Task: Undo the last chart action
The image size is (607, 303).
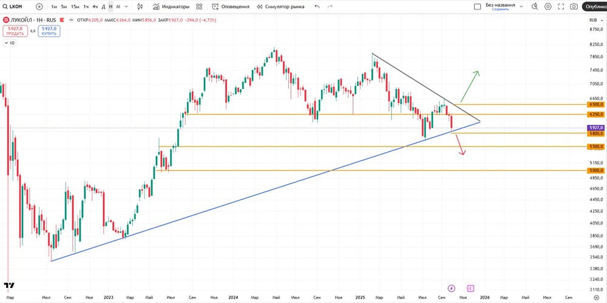Action: (317, 7)
